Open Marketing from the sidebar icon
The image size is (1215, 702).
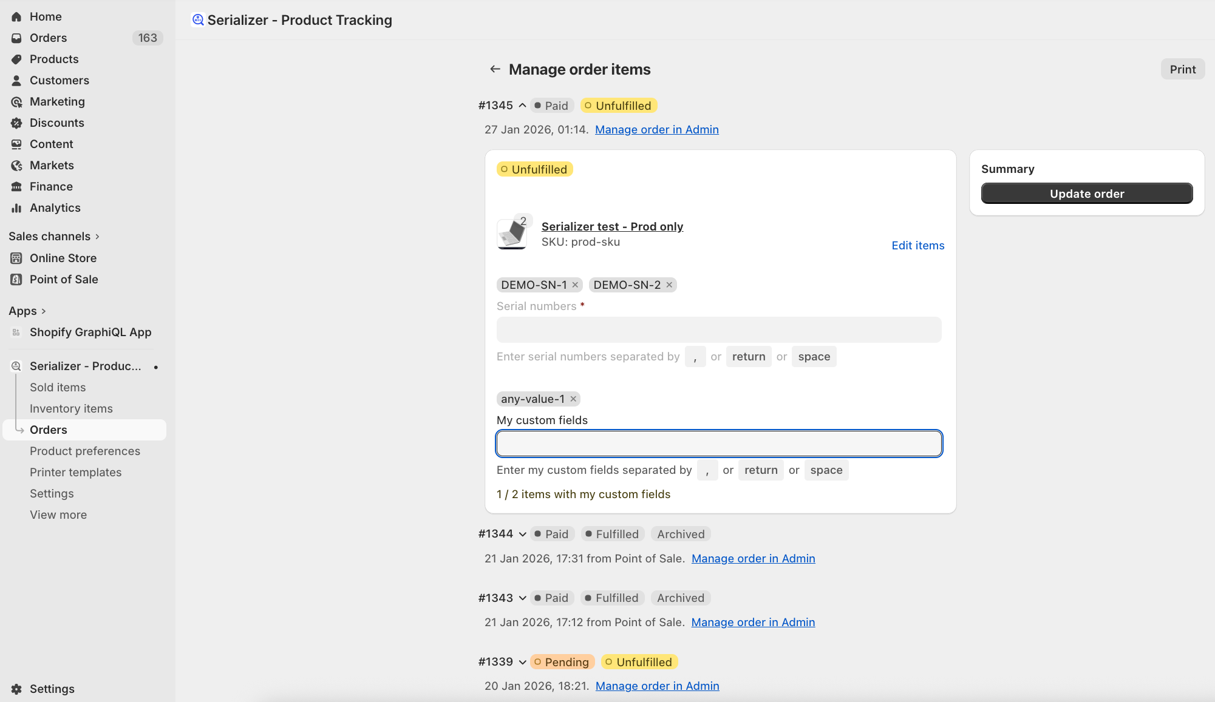pyautogui.click(x=16, y=102)
